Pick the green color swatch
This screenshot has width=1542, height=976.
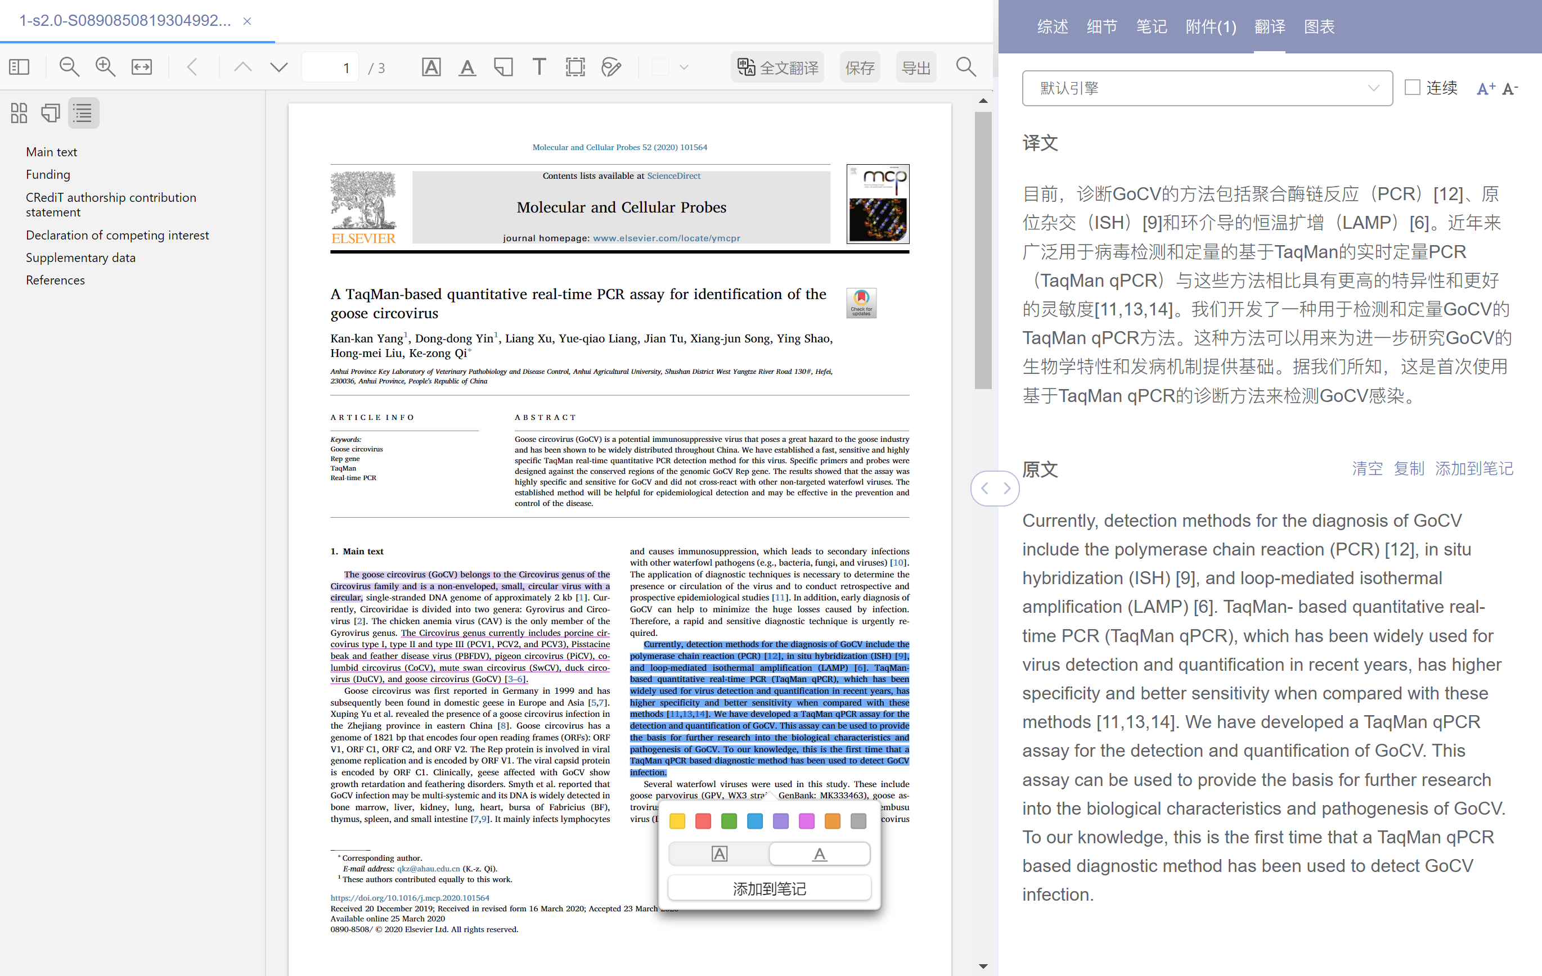[x=729, y=820]
